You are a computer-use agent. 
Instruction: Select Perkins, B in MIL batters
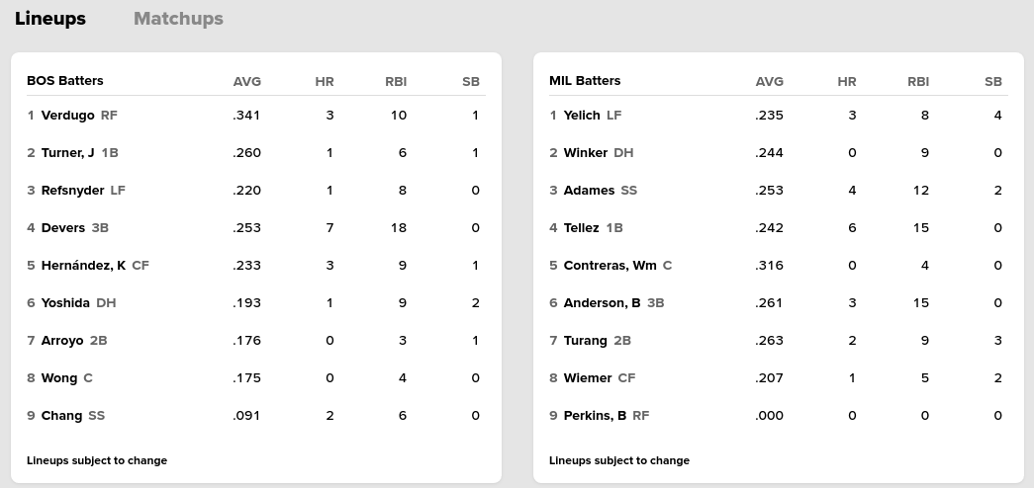[x=595, y=416]
